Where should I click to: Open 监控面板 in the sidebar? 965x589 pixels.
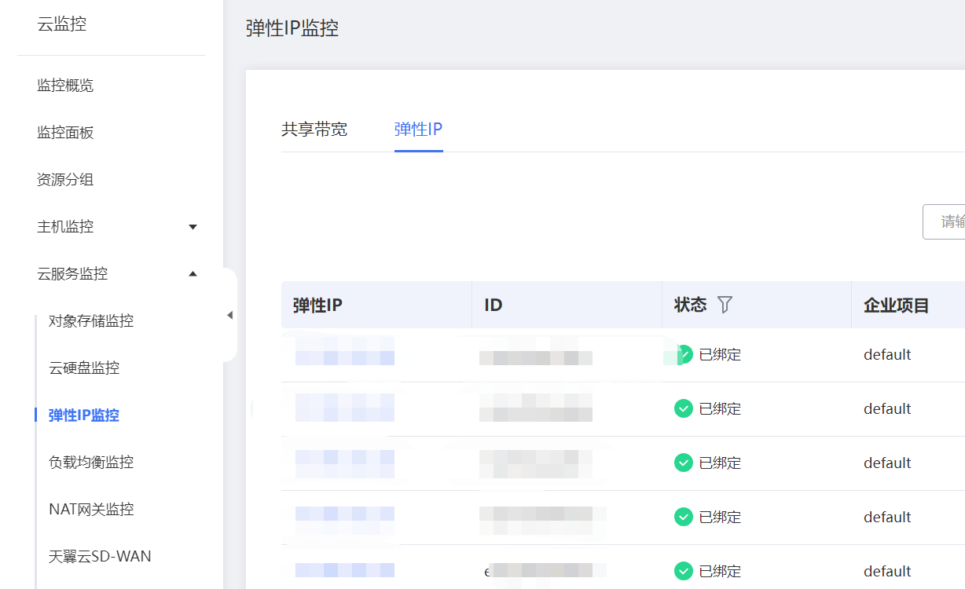point(65,133)
